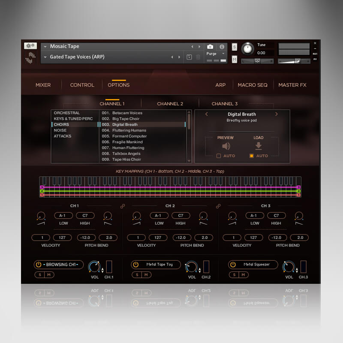Open the instrument info icon
The width and height of the screenshot is (343, 343).
(222, 47)
